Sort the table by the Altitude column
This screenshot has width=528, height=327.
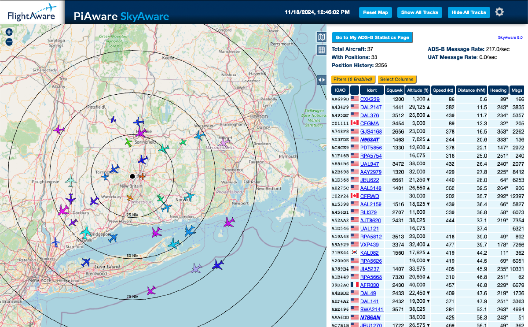(418, 90)
